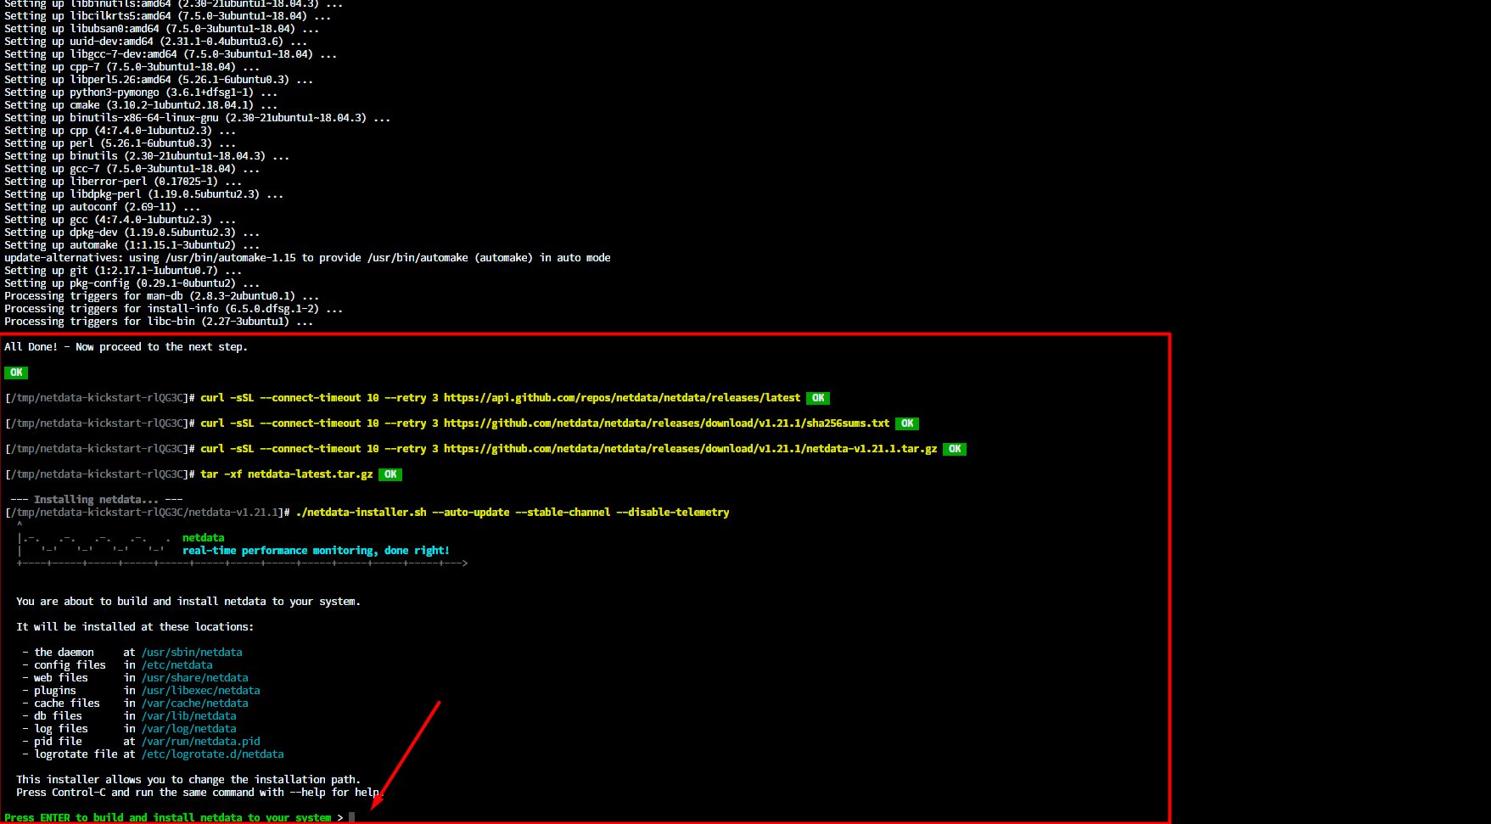Image resolution: width=1491 pixels, height=824 pixels.
Task: Click the OK badge after the sha256sums.txt download
Action: [907, 423]
